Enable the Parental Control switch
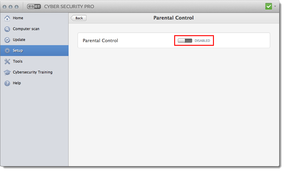 coord(185,41)
